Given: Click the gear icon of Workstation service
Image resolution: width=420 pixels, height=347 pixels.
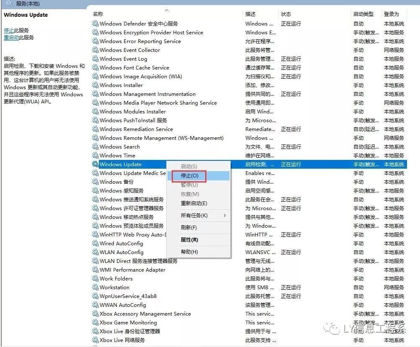Looking at the screenshot, I should tap(95, 287).
